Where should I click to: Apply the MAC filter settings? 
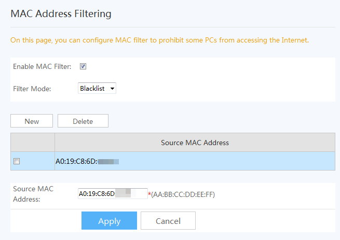(109, 221)
